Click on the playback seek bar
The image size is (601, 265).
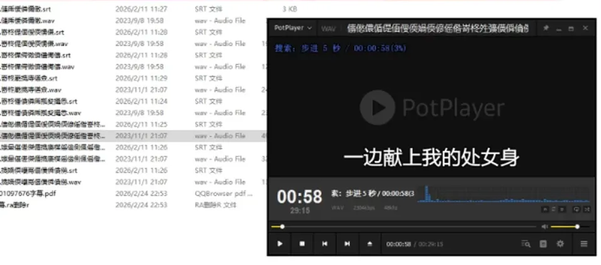404,227
